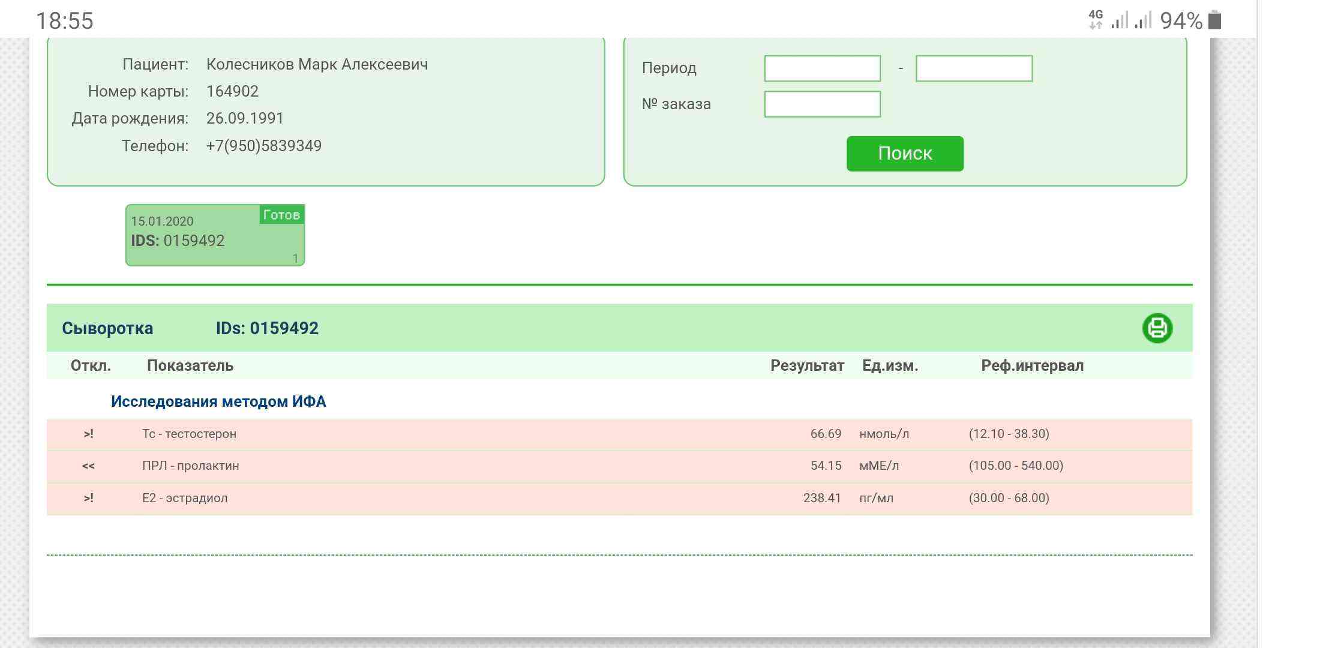Click the Исследования методом ИФА heading
The height and width of the screenshot is (648, 1332).
(x=218, y=401)
